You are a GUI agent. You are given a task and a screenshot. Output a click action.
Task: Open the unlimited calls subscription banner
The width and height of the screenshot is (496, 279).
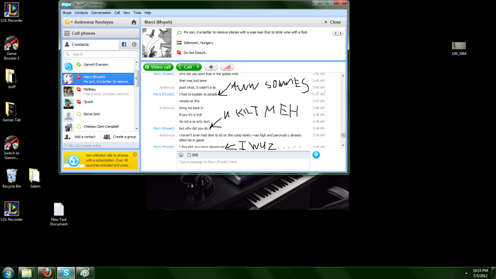coord(101,160)
